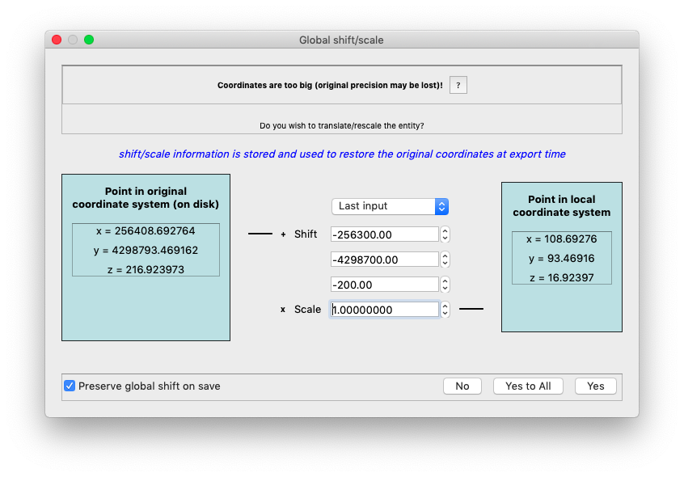Click the green zoom window button
This screenshot has width=684, height=477.
tap(89, 40)
